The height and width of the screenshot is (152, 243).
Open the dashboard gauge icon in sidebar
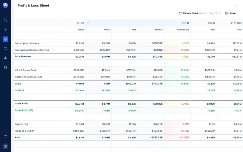[5, 30]
